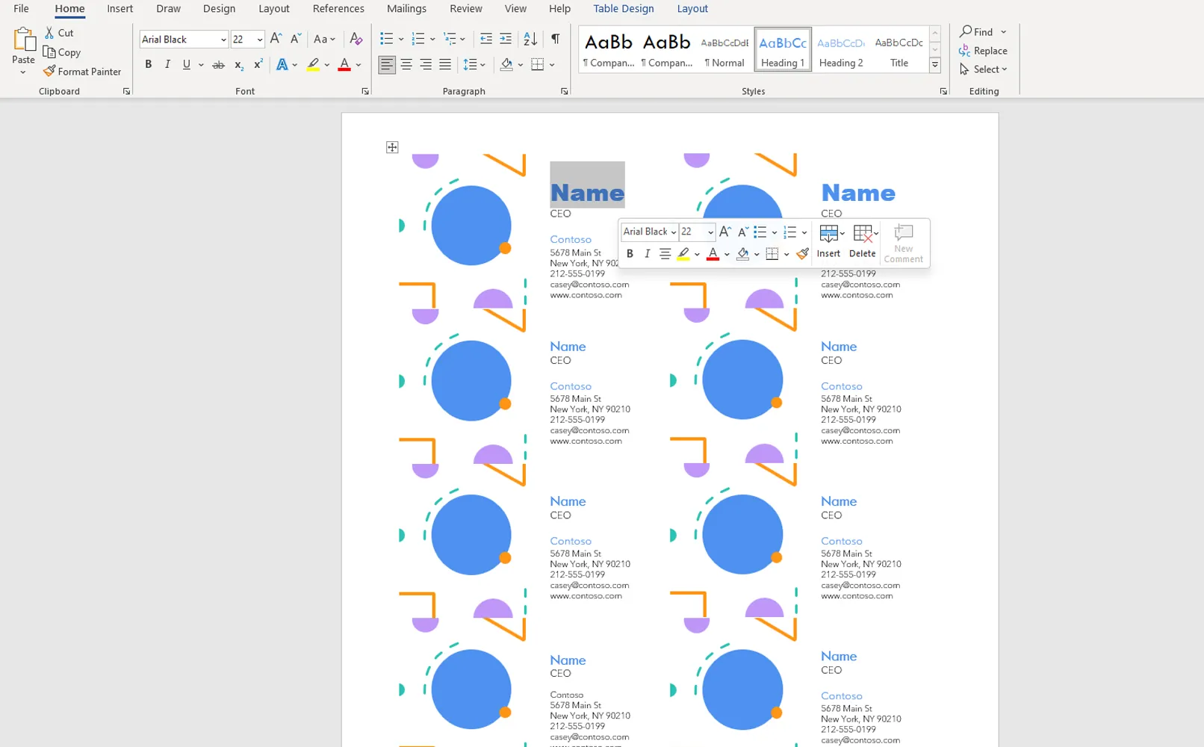Open mini toolbar font size dropdown
Screen dimensions: 1204x747
pyautogui.click(x=710, y=232)
